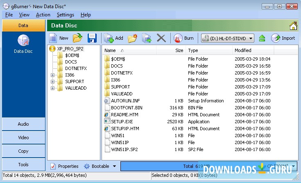Click the Bootable button label
This screenshot has height=183, width=301.
pyautogui.click(x=100, y=166)
